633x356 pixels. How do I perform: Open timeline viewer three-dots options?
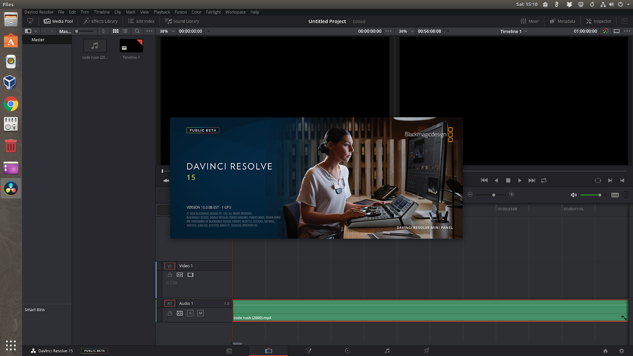[x=627, y=31]
